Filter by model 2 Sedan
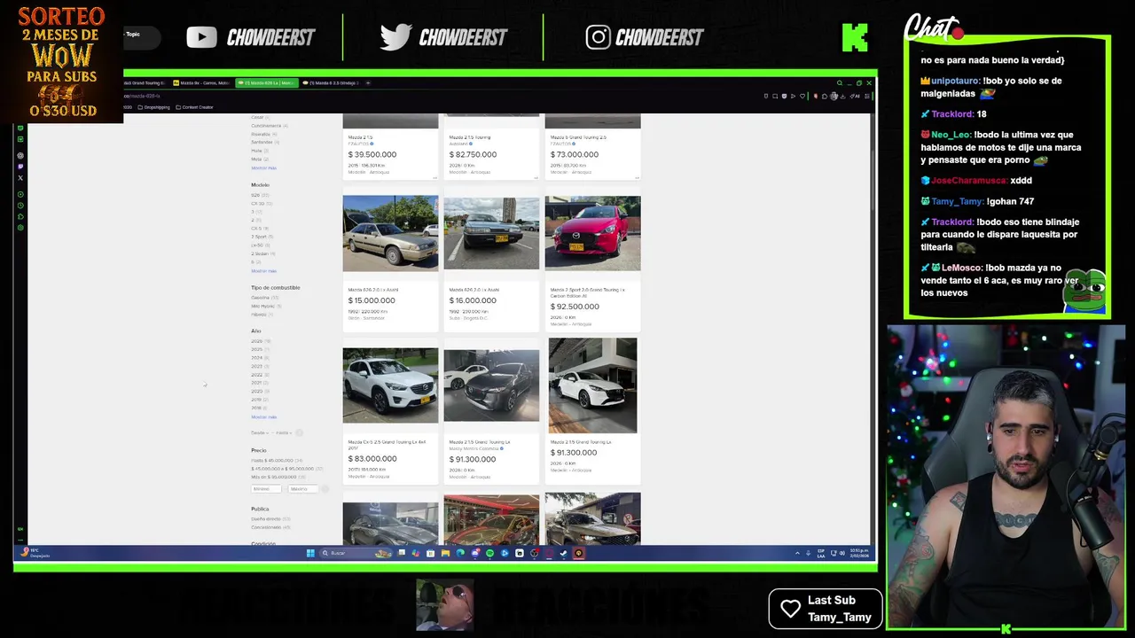 click(x=263, y=253)
